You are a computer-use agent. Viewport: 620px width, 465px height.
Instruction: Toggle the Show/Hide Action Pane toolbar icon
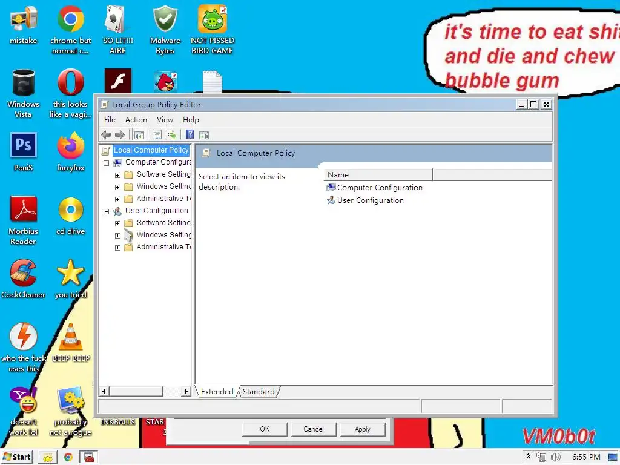204,135
